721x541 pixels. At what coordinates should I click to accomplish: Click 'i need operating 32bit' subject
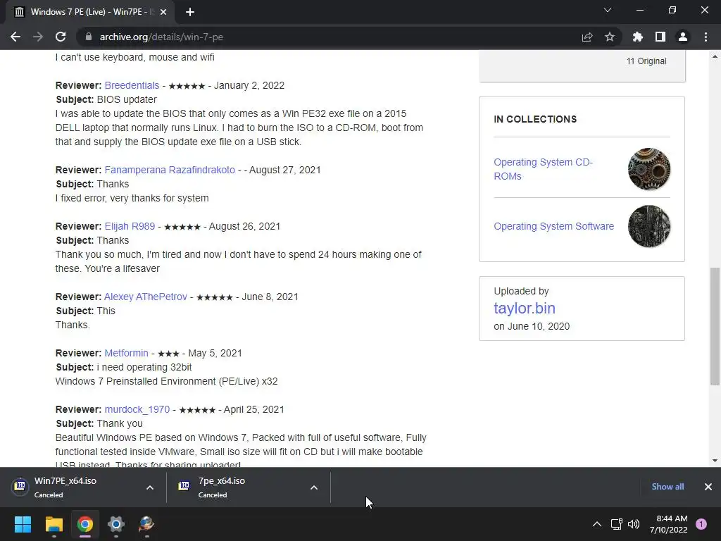[144, 367]
